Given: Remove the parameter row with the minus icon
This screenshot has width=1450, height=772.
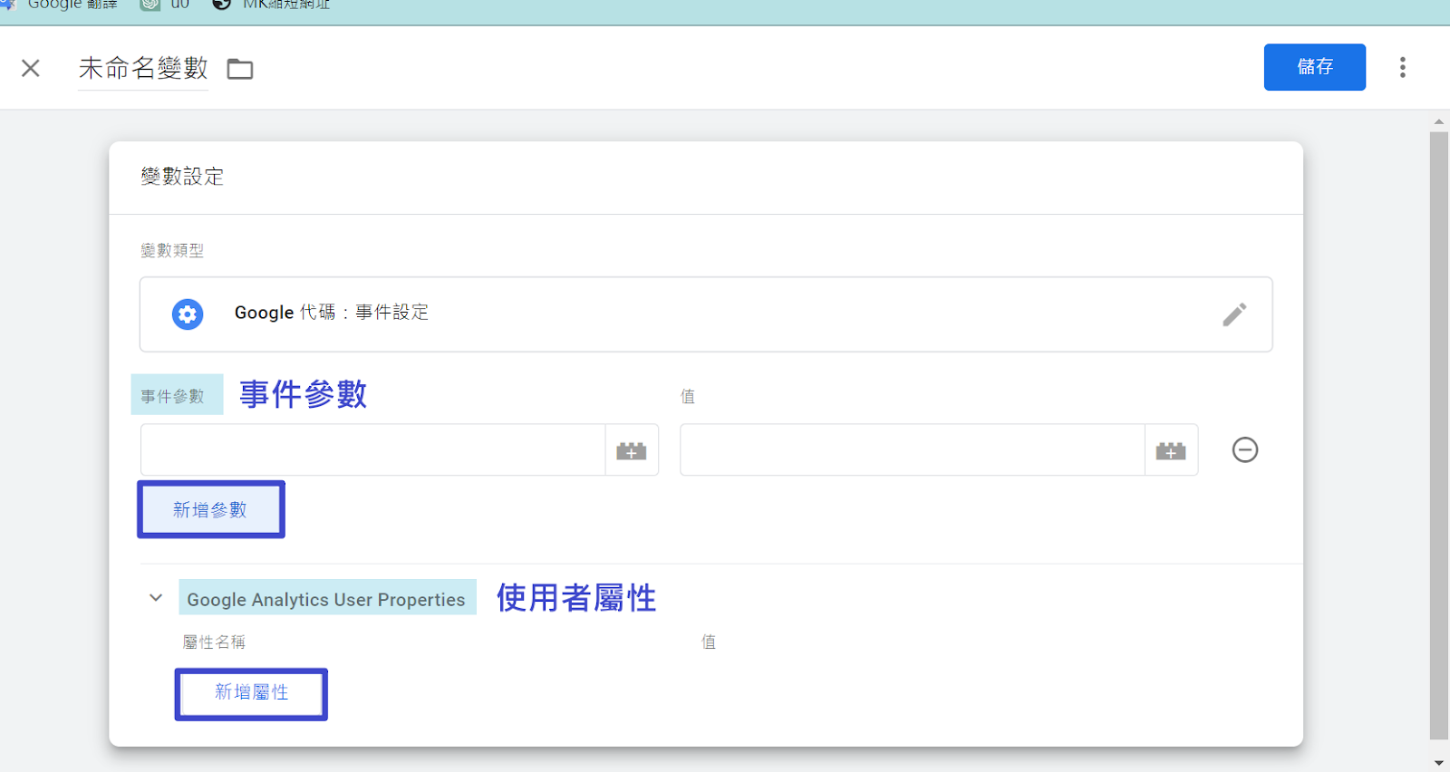Looking at the screenshot, I should pyautogui.click(x=1245, y=449).
